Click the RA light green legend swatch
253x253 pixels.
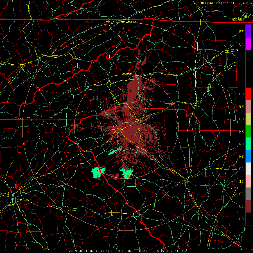tap(248, 144)
